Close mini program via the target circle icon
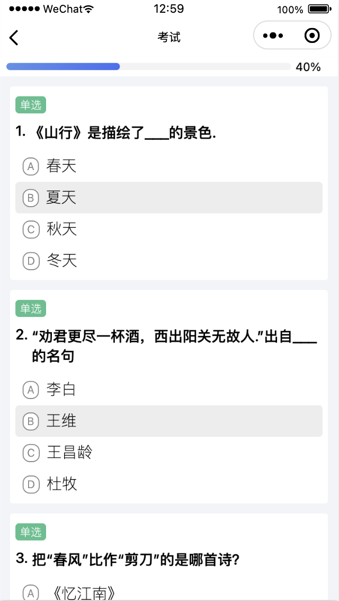This screenshot has width=339, height=601. coord(313,36)
